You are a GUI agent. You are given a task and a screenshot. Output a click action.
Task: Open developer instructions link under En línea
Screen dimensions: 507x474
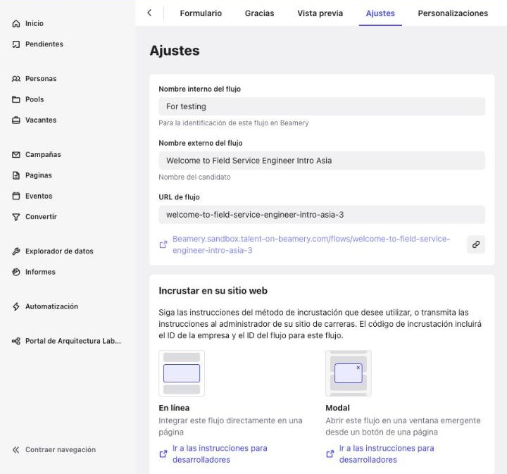click(x=220, y=454)
